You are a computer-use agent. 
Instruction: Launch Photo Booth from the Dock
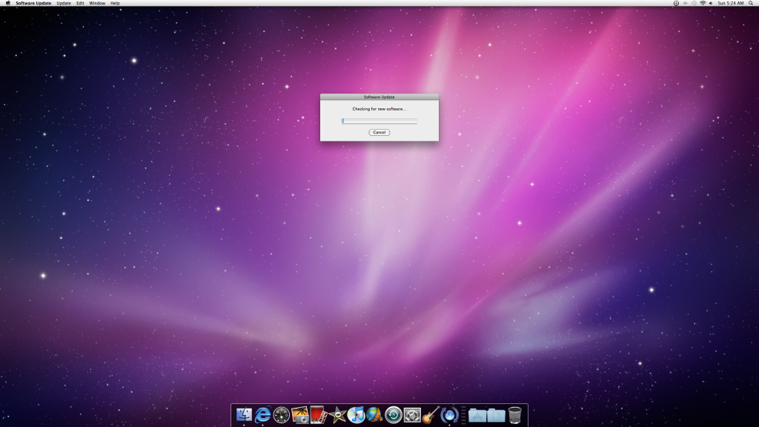click(x=318, y=415)
